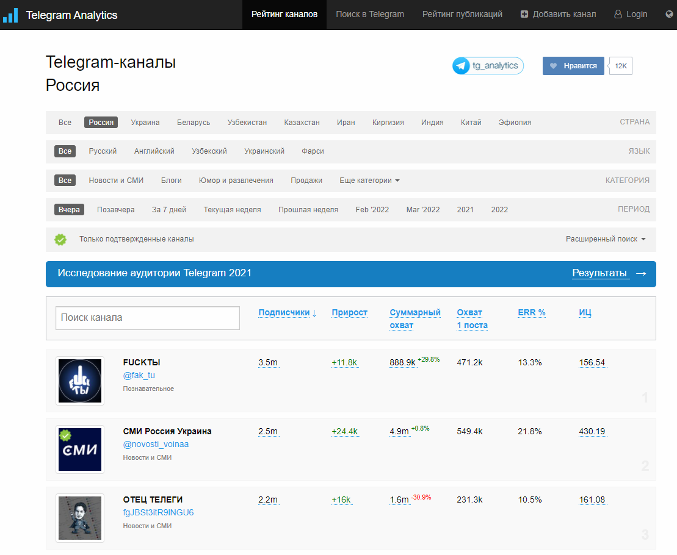This screenshot has height=555, width=677.
Task: Select the Текущая неделя period
Action: [233, 210]
